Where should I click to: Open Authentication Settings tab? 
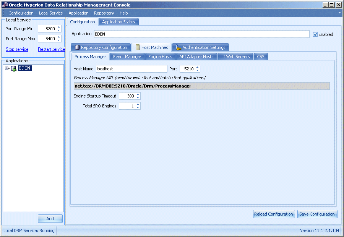click(x=201, y=47)
